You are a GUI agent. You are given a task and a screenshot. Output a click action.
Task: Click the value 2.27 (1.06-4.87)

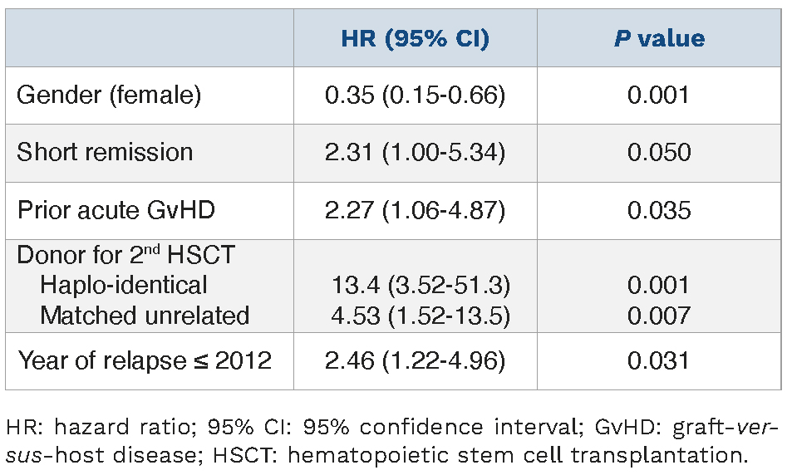pos(415,209)
